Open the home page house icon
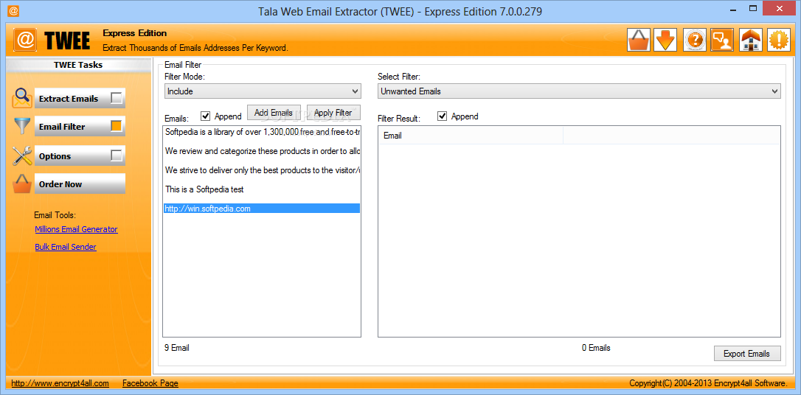The width and height of the screenshot is (801, 395). click(750, 41)
